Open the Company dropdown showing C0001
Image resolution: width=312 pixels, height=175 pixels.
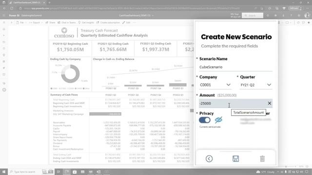click(215, 85)
